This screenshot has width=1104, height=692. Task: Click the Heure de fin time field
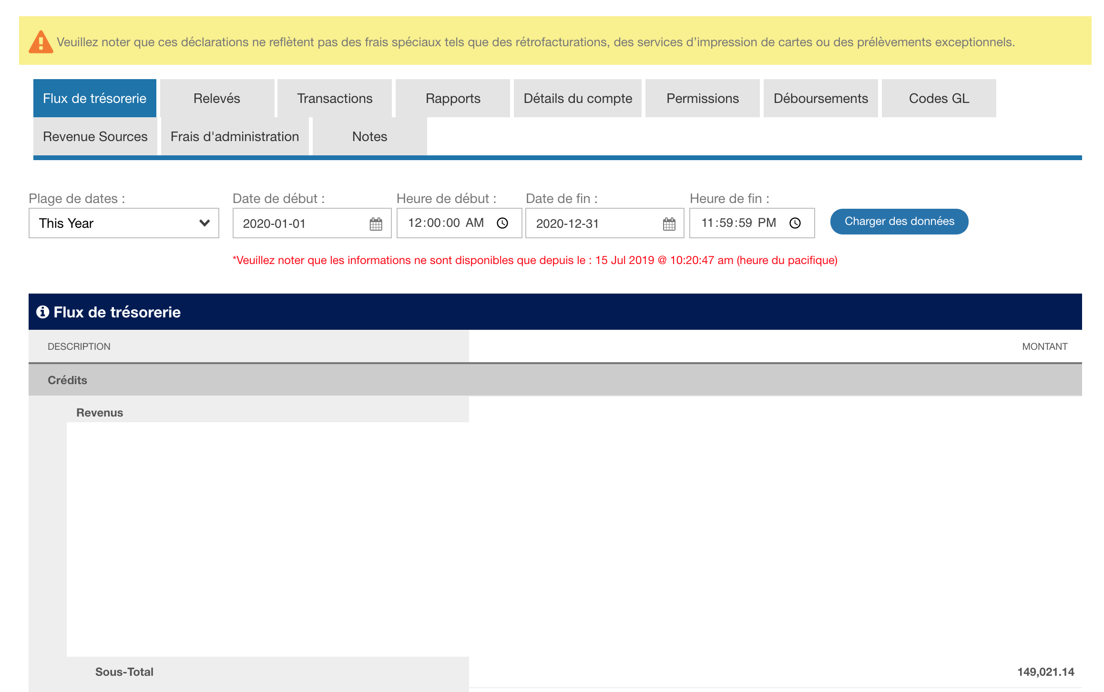click(739, 223)
